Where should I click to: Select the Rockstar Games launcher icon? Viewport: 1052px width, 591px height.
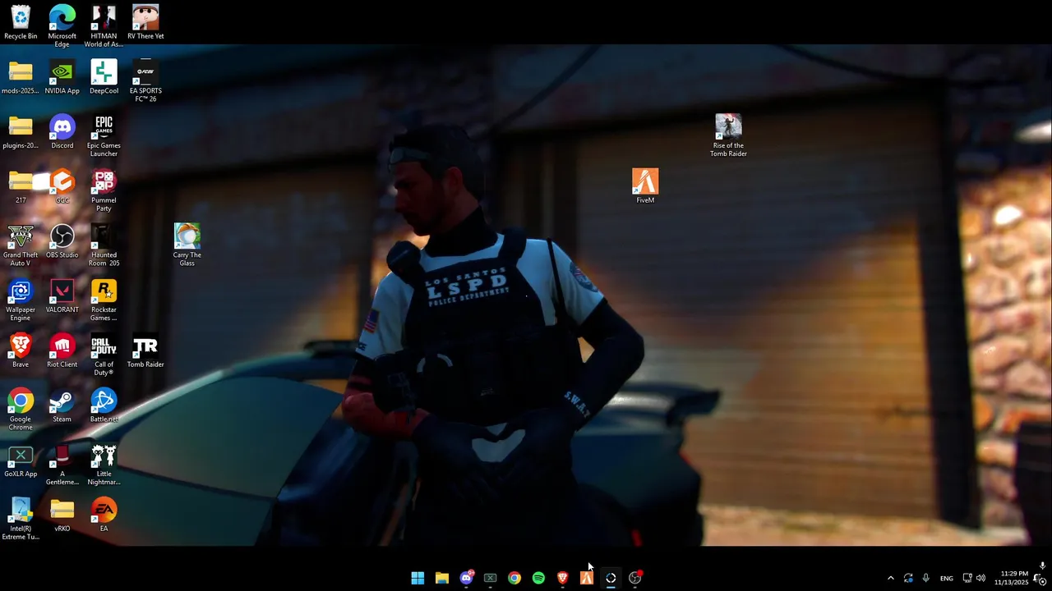click(104, 300)
